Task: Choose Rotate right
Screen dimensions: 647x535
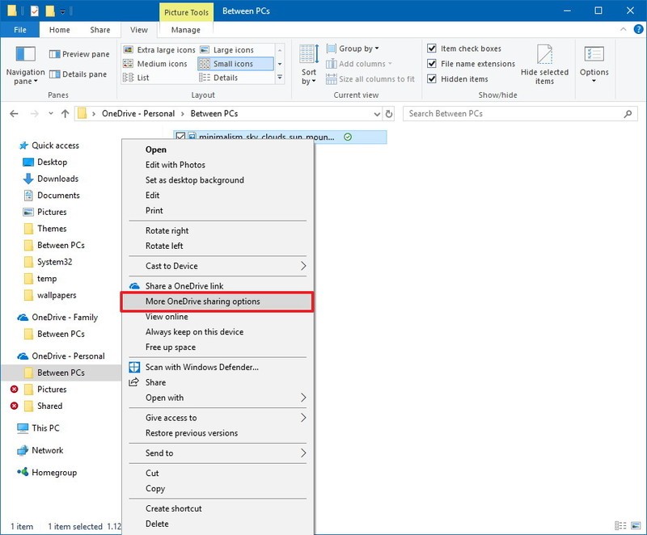Action: click(x=218, y=231)
